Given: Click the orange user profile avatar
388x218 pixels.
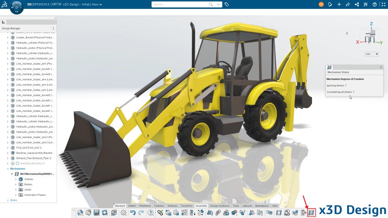Looking at the screenshot, I should click(321, 4).
